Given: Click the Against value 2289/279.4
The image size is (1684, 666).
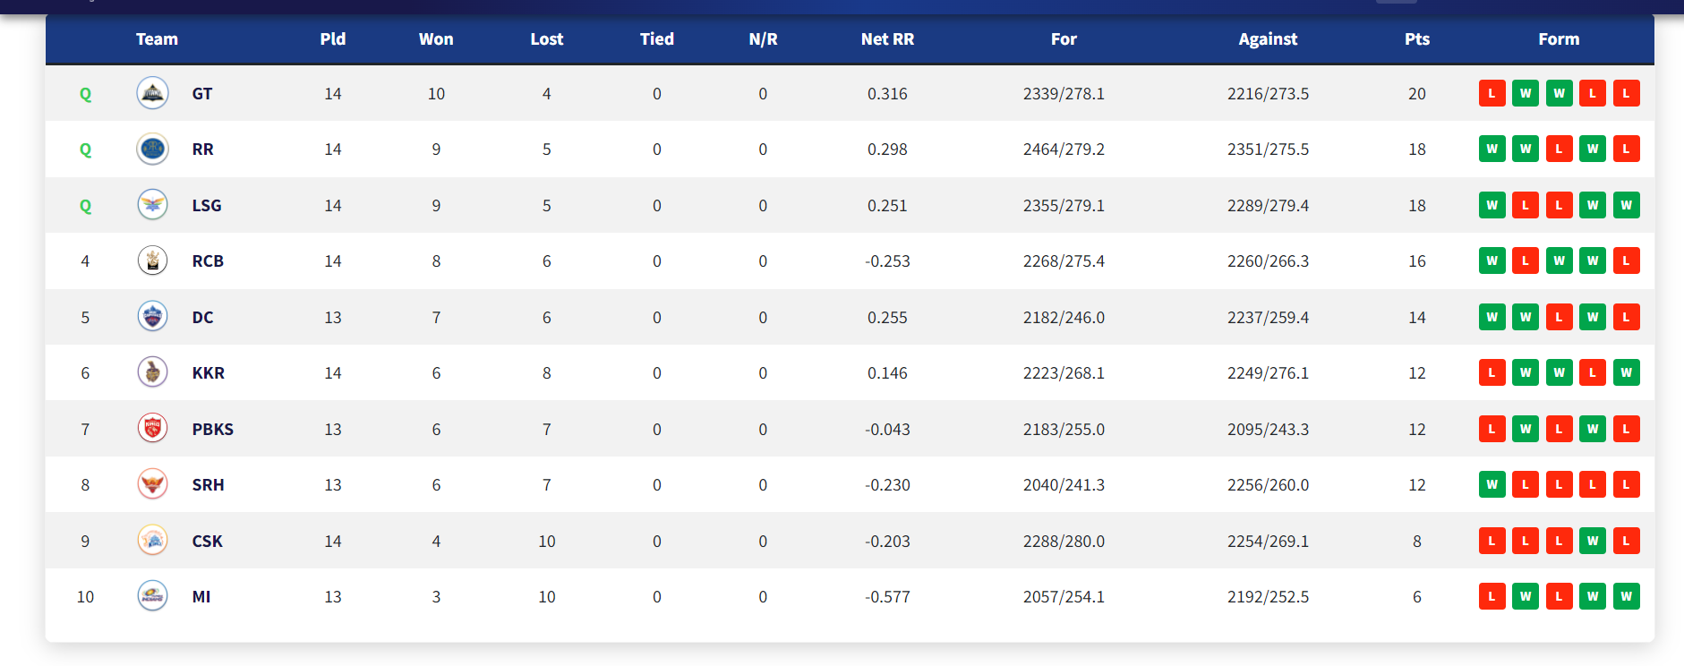Looking at the screenshot, I should click(1268, 205).
